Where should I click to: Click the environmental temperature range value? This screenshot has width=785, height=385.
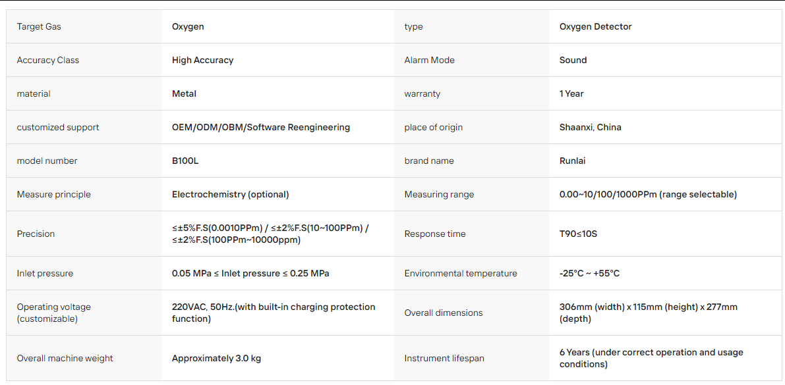tap(590, 274)
